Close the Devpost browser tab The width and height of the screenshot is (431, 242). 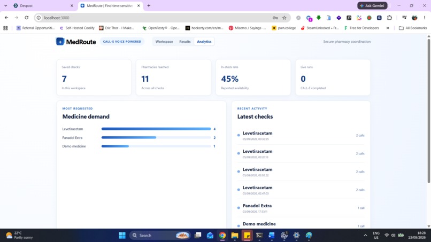[x=72, y=5]
